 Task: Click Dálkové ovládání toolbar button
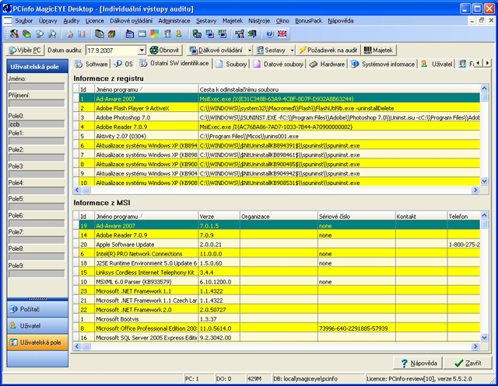216,50
